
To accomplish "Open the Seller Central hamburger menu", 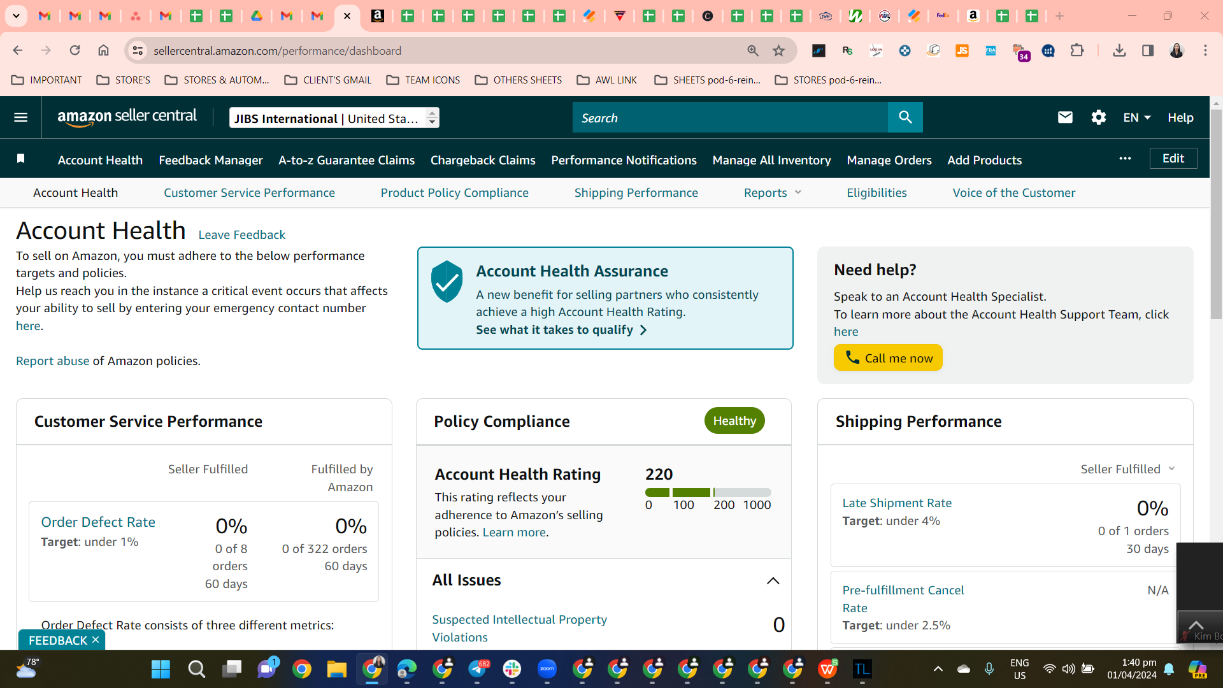I will [x=20, y=117].
